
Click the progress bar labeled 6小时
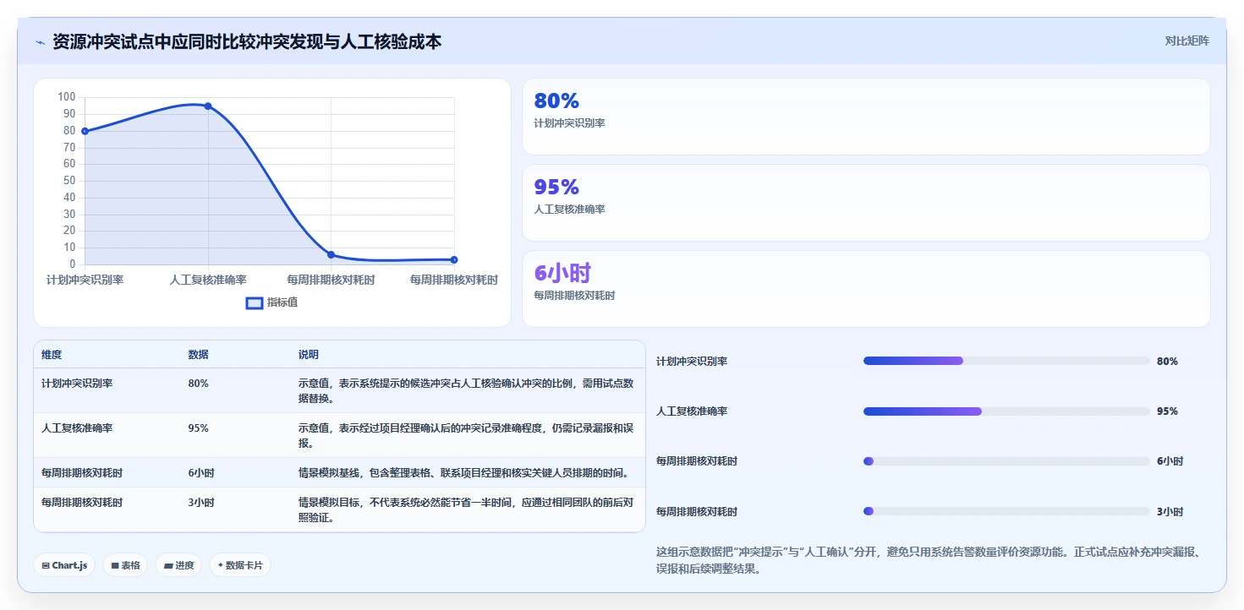pyautogui.click(x=1006, y=461)
